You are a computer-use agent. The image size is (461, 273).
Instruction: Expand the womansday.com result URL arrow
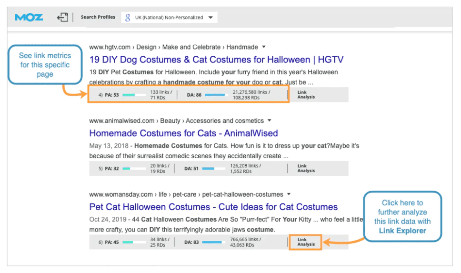point(289,194)
